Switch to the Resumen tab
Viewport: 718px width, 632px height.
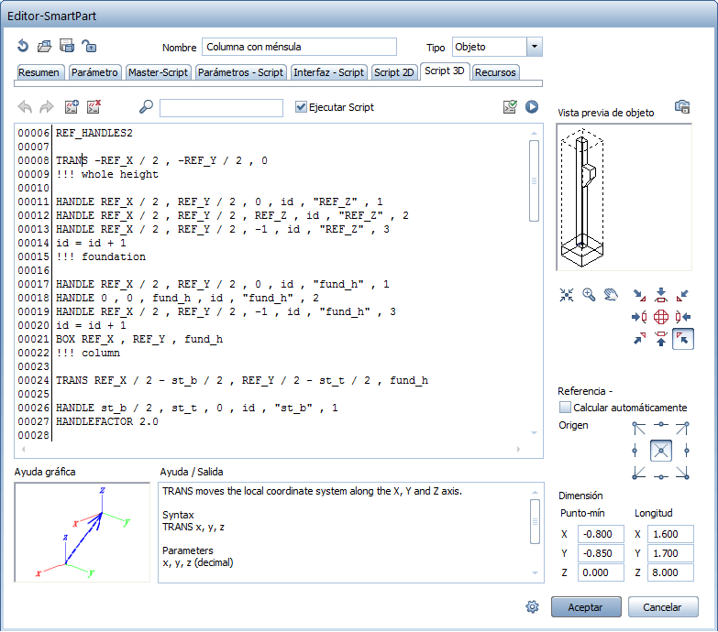pos(39,72)
